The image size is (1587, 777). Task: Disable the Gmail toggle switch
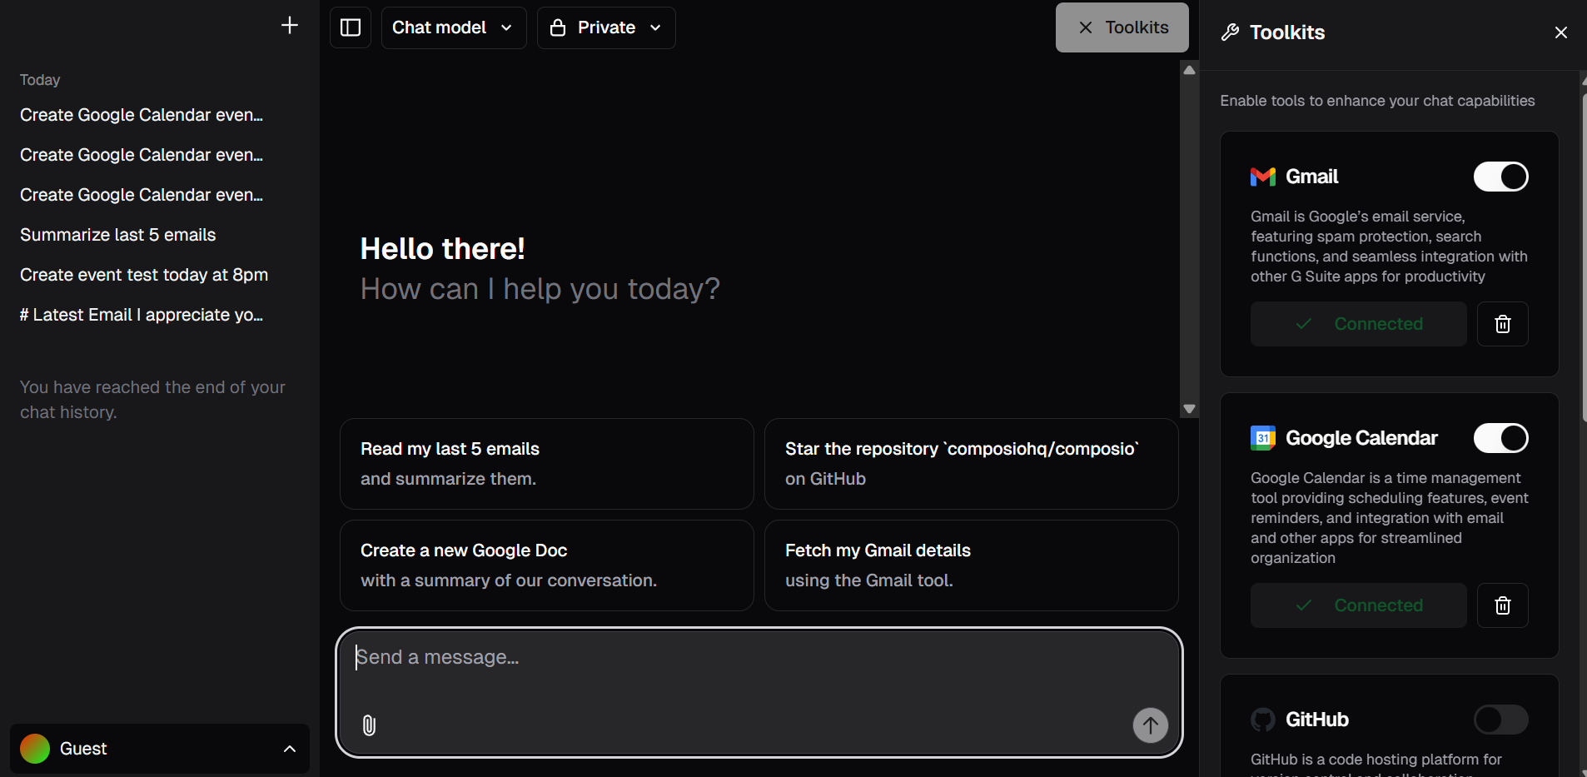[x=1500, y=177]
